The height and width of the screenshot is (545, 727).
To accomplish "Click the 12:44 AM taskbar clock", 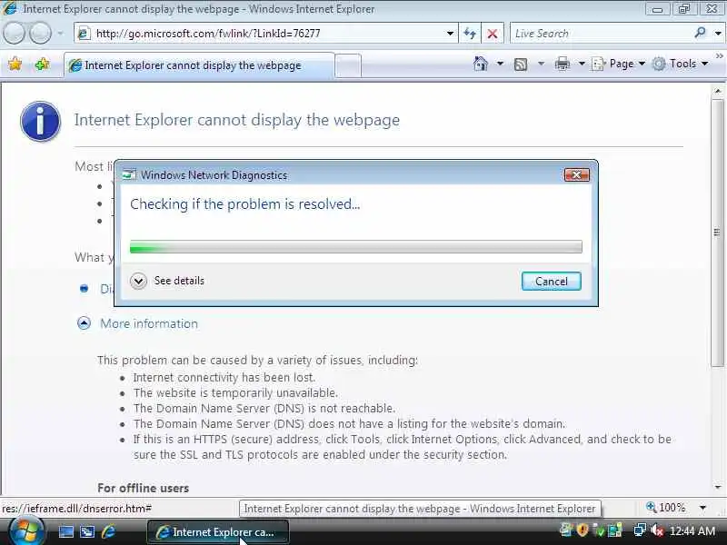I will point(692,530).
